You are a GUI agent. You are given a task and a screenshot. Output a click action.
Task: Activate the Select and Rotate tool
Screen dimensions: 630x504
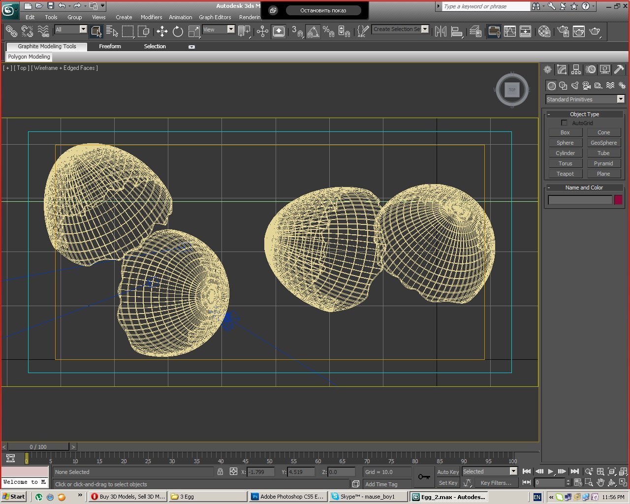(x=178, y=31)
